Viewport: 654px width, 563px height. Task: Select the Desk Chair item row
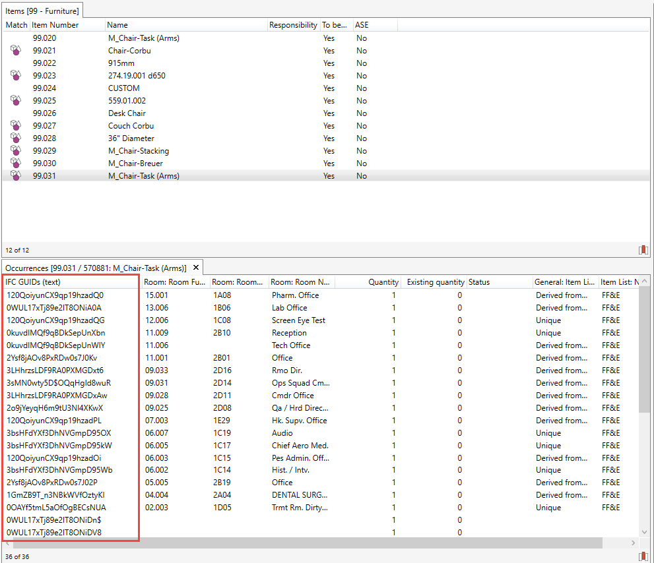pos(127,113)
